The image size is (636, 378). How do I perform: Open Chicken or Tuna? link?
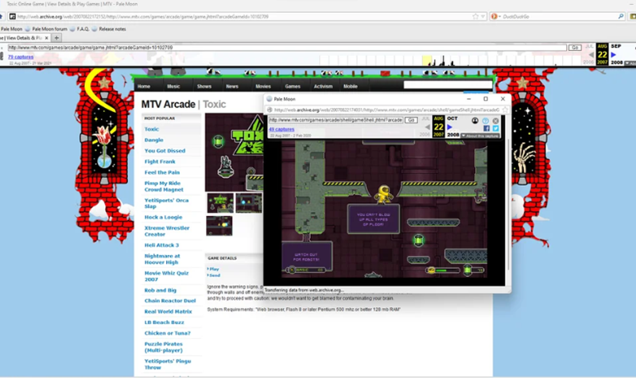pos(167,334)
